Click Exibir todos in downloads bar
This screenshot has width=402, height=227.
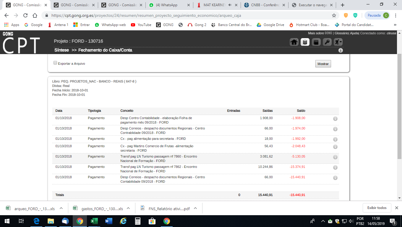(x=377, y=208)
